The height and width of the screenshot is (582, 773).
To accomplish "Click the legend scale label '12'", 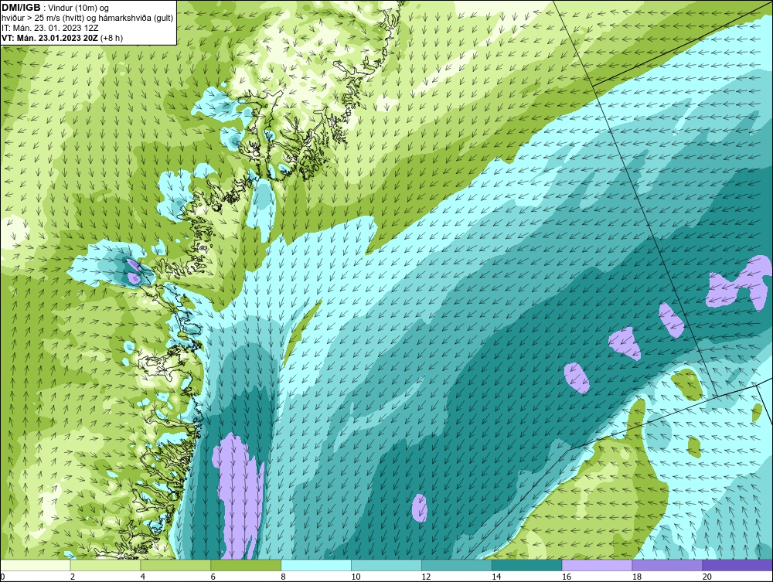I will click(x=426, y=577).
